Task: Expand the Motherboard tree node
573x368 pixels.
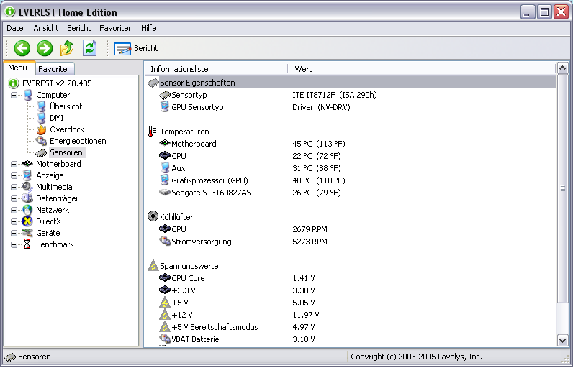Action: 14,164
